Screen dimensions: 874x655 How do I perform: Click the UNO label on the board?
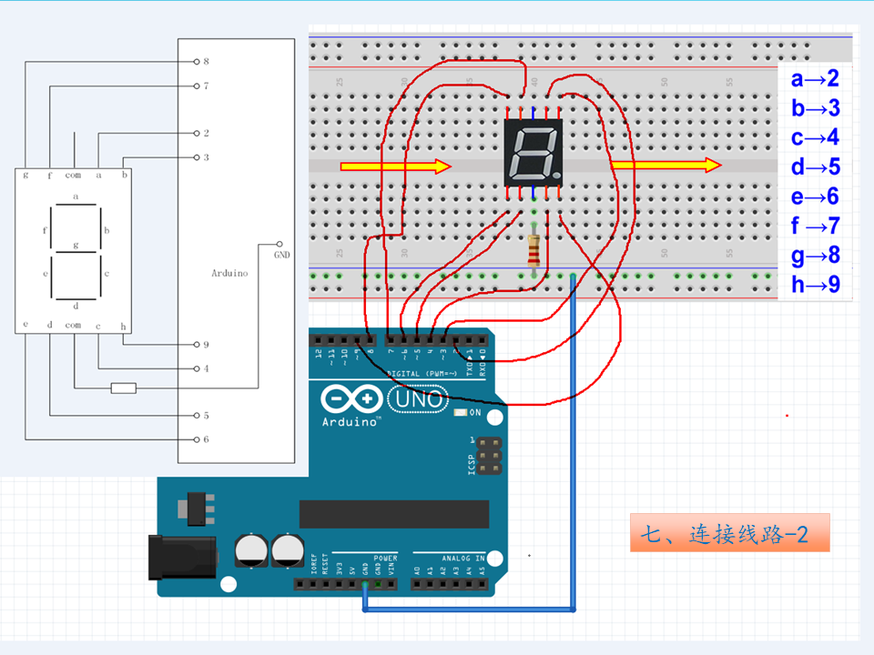pyautogui.click(x=418, y=398)
